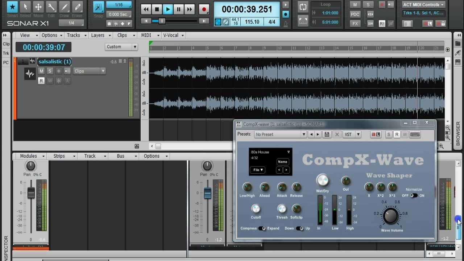
Task: Open the No Preset dropdown in CompX-wave
Action: 280,134
